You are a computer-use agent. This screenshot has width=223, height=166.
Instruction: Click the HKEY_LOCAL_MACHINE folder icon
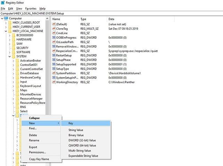point(10,31)
